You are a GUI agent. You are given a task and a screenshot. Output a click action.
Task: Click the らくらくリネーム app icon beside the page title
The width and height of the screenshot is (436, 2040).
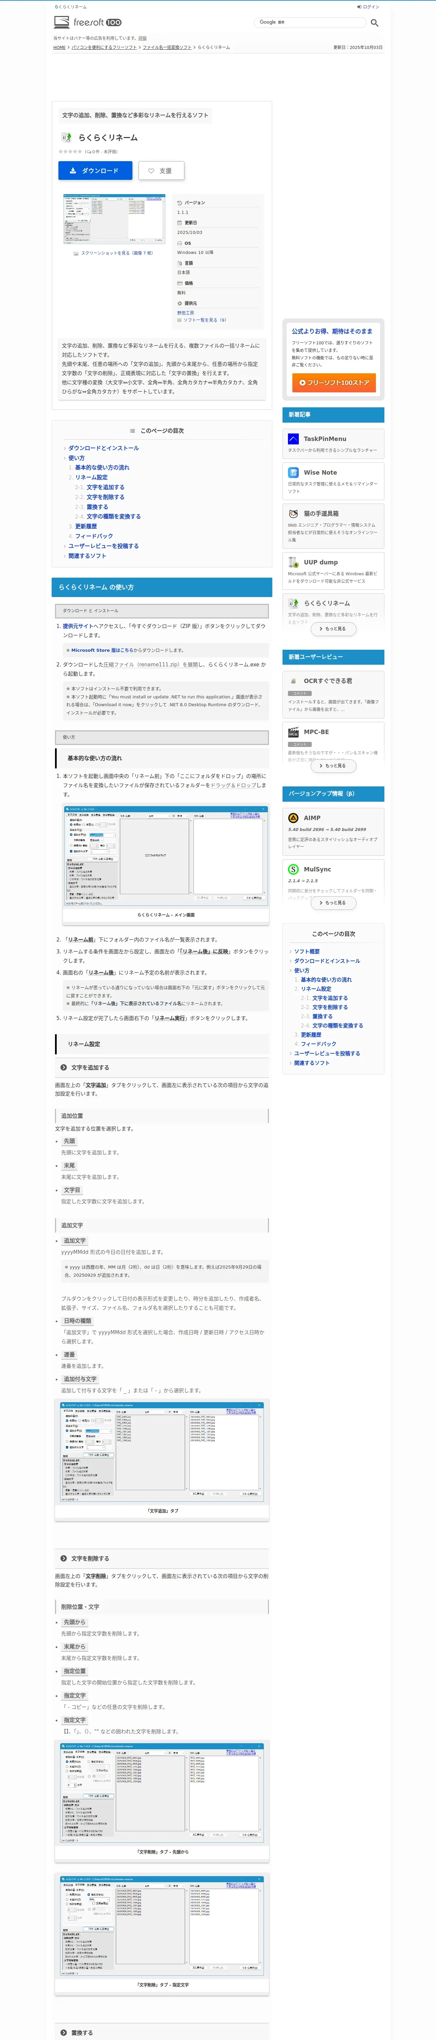pyautogui.click(x=67, y=137)
